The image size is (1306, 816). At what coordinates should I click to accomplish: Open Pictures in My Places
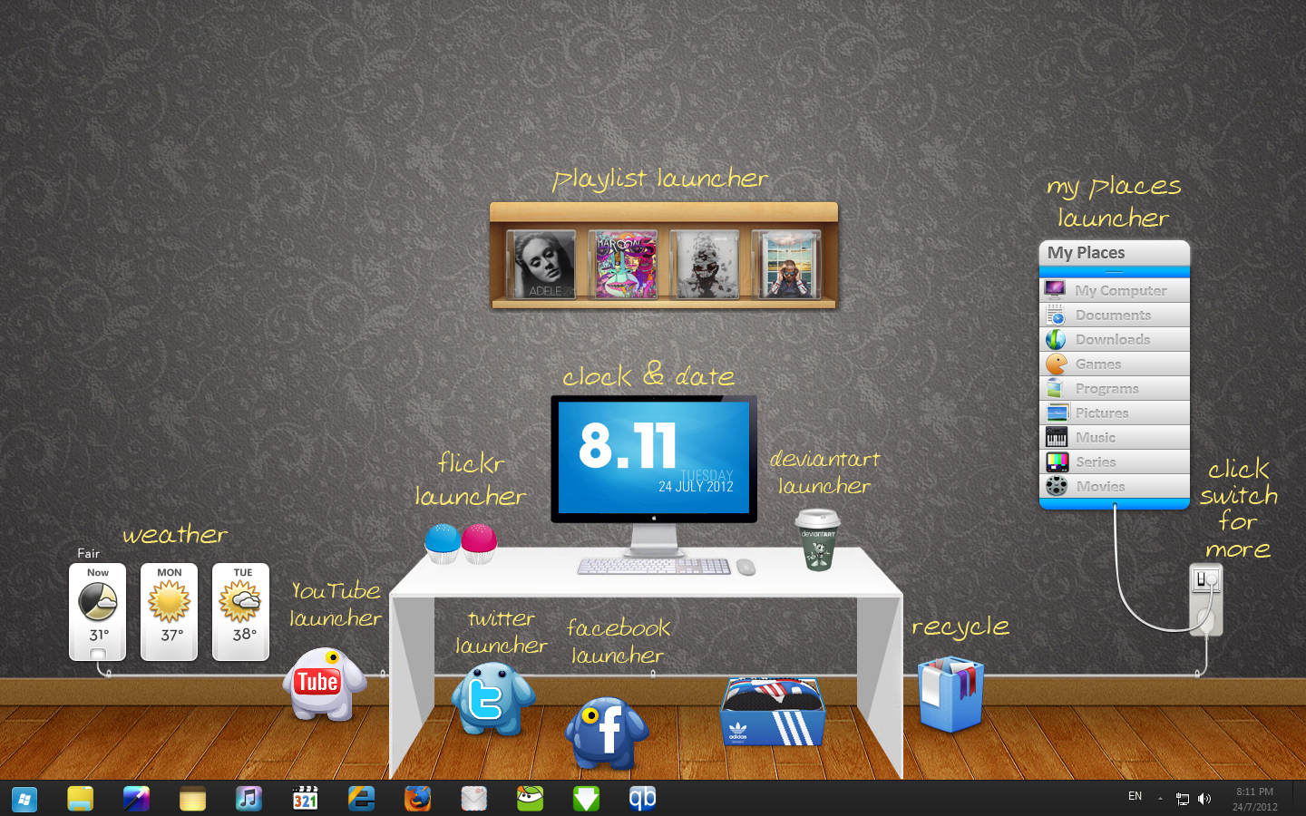click(1114, 413)
